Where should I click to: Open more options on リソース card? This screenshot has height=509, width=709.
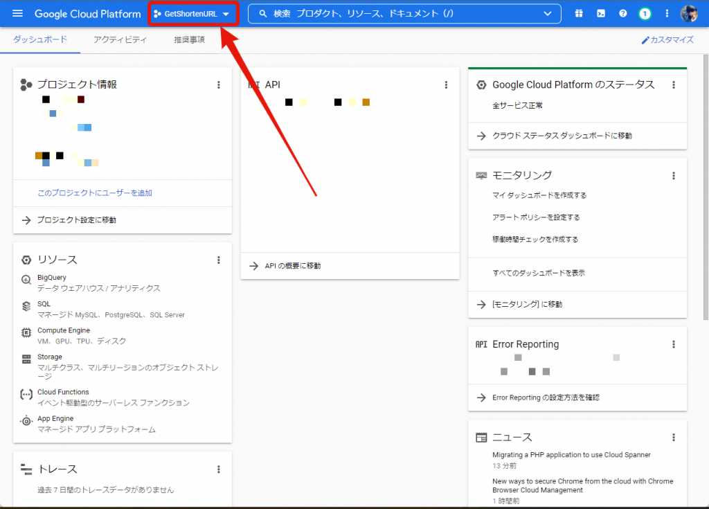[x=219, y=260]
